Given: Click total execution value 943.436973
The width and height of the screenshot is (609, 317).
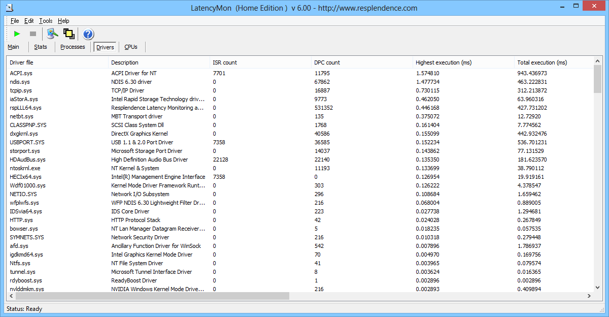Looking at the screenshot, I should click(x=532, y=73).
